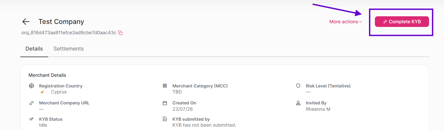Image resolution: width=444 pixels, height=130 pixels.
Task: Click the Test Company title
Action: 61,22
